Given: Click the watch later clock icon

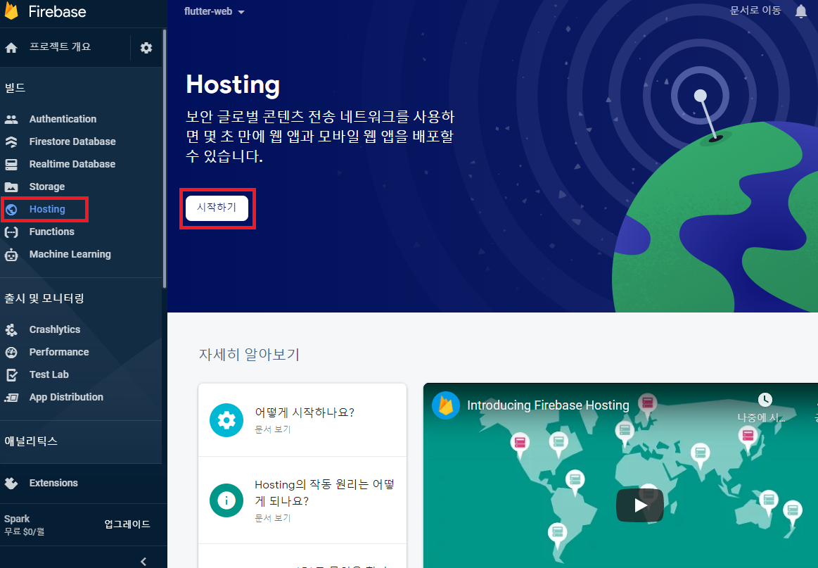Looking at the screenshot, I should click(765, 400).
